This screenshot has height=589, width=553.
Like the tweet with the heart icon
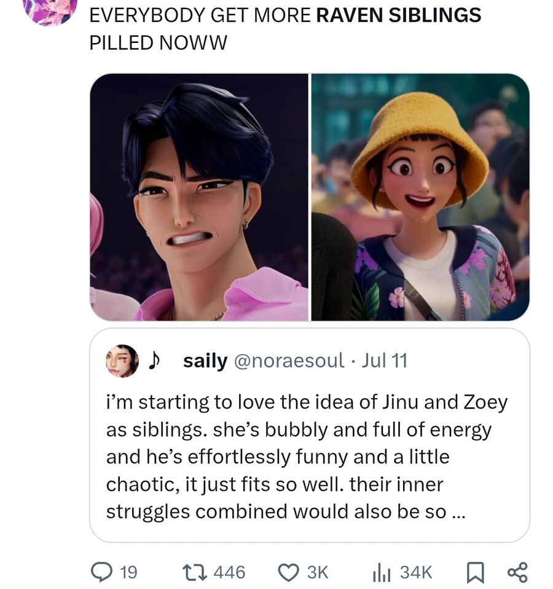(288, 572)
